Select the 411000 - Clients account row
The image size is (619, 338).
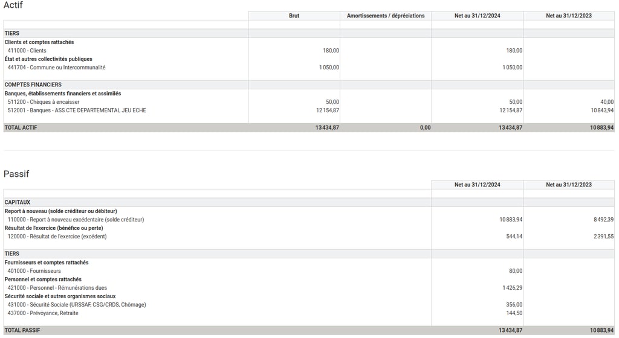309,51
